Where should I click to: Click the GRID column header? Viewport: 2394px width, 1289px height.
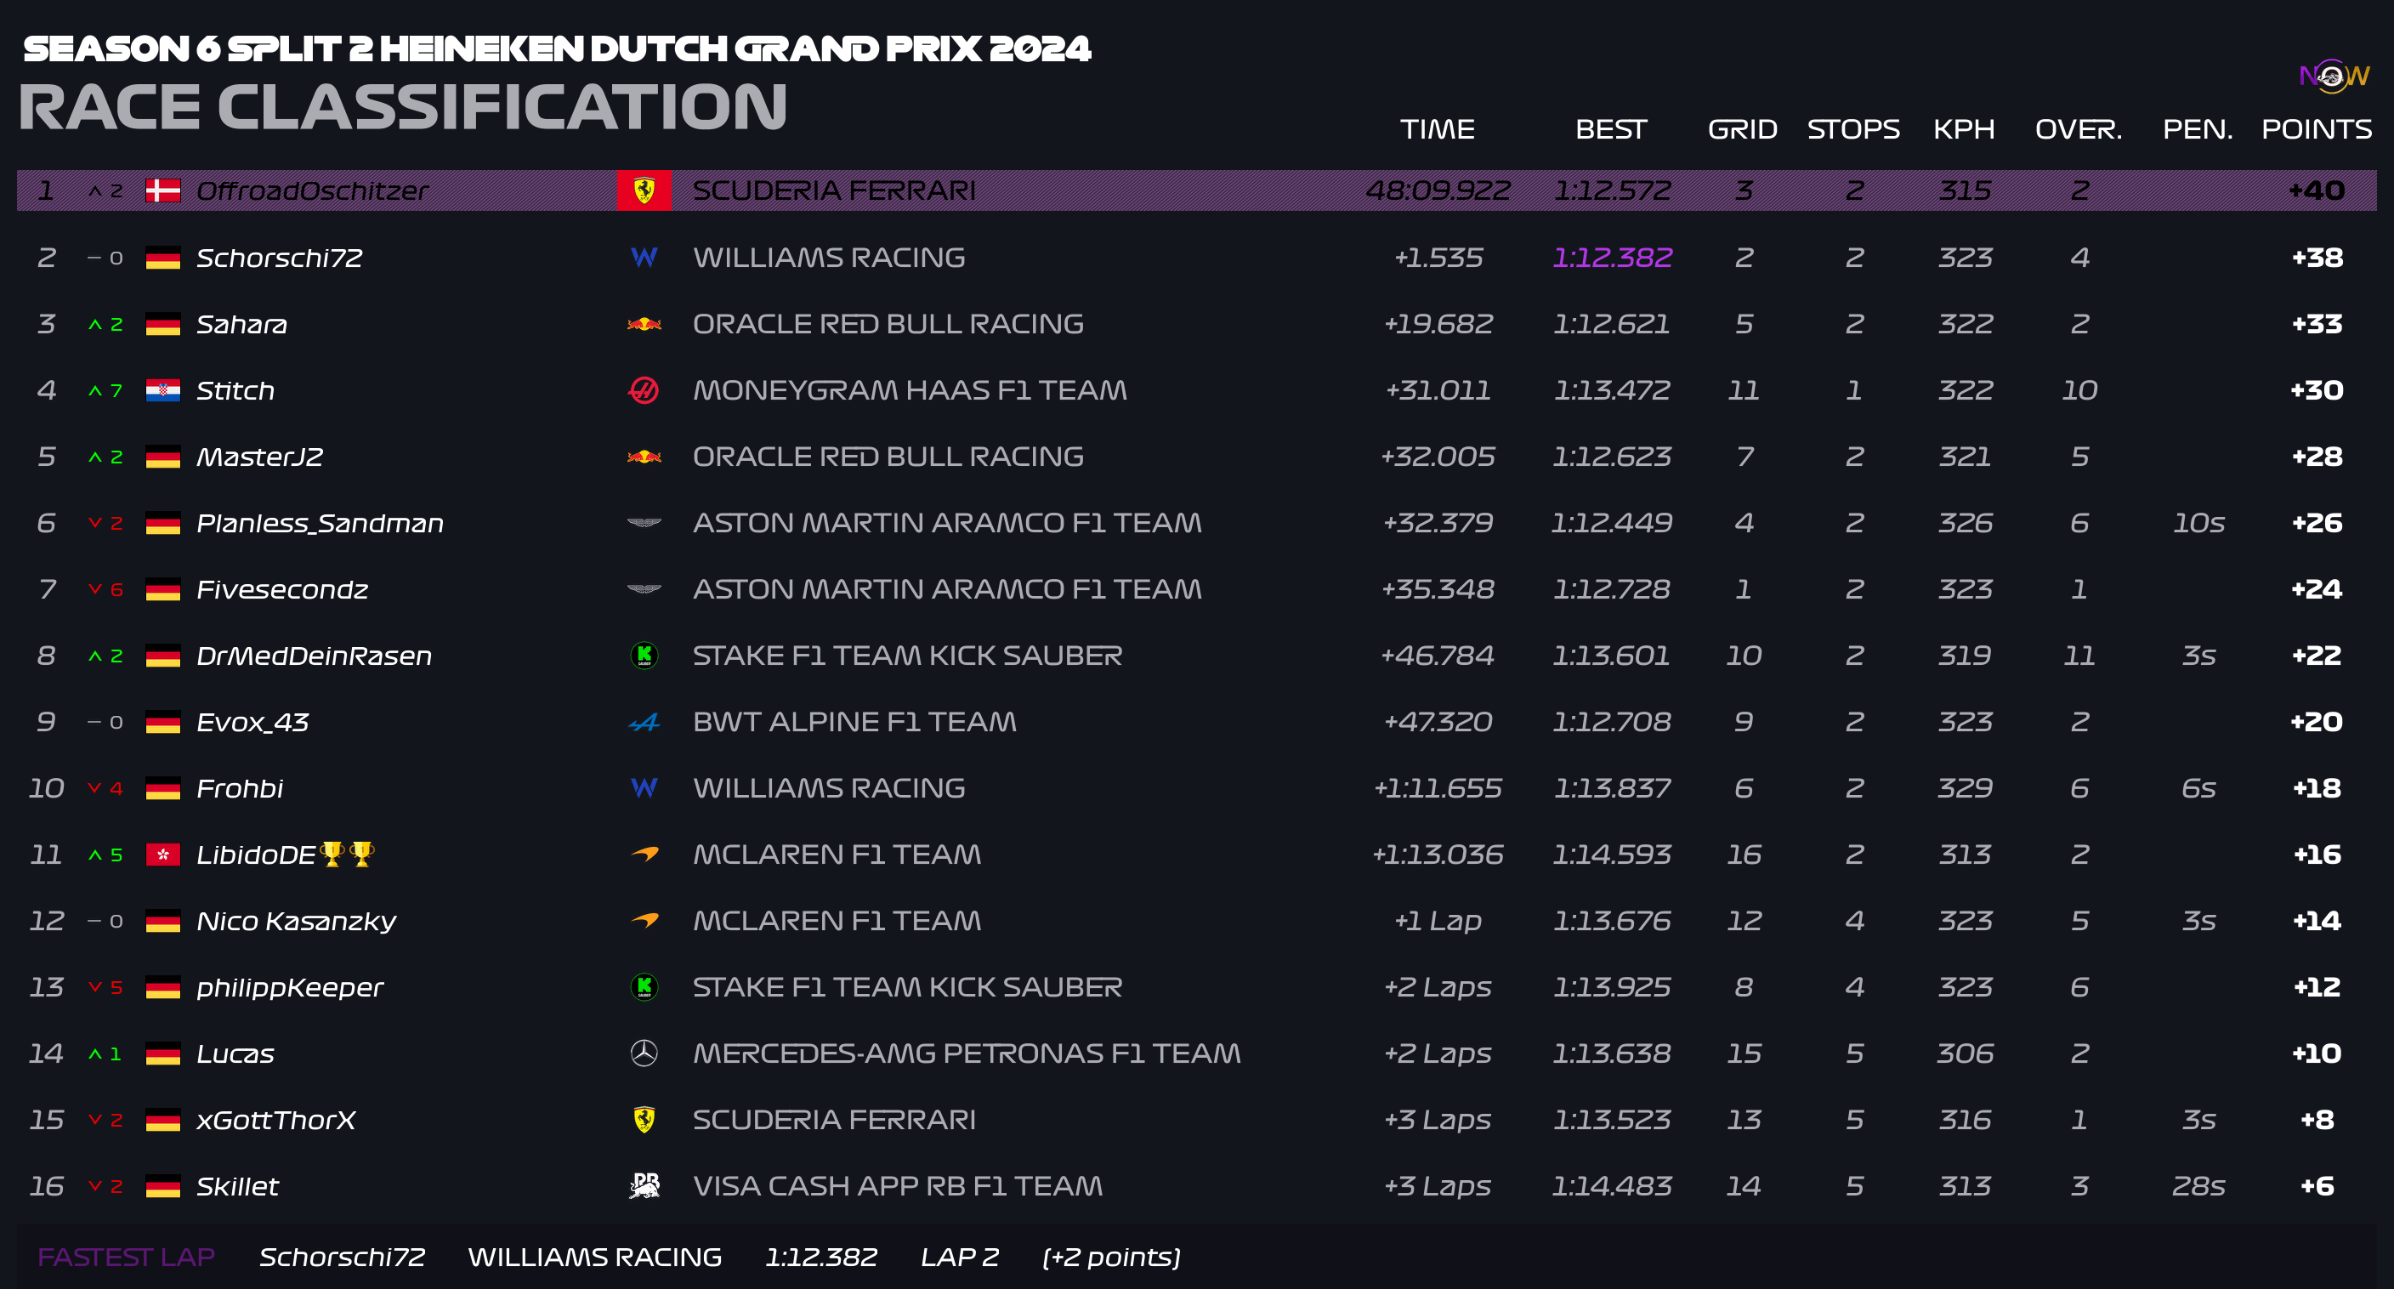click(1742, 129)
